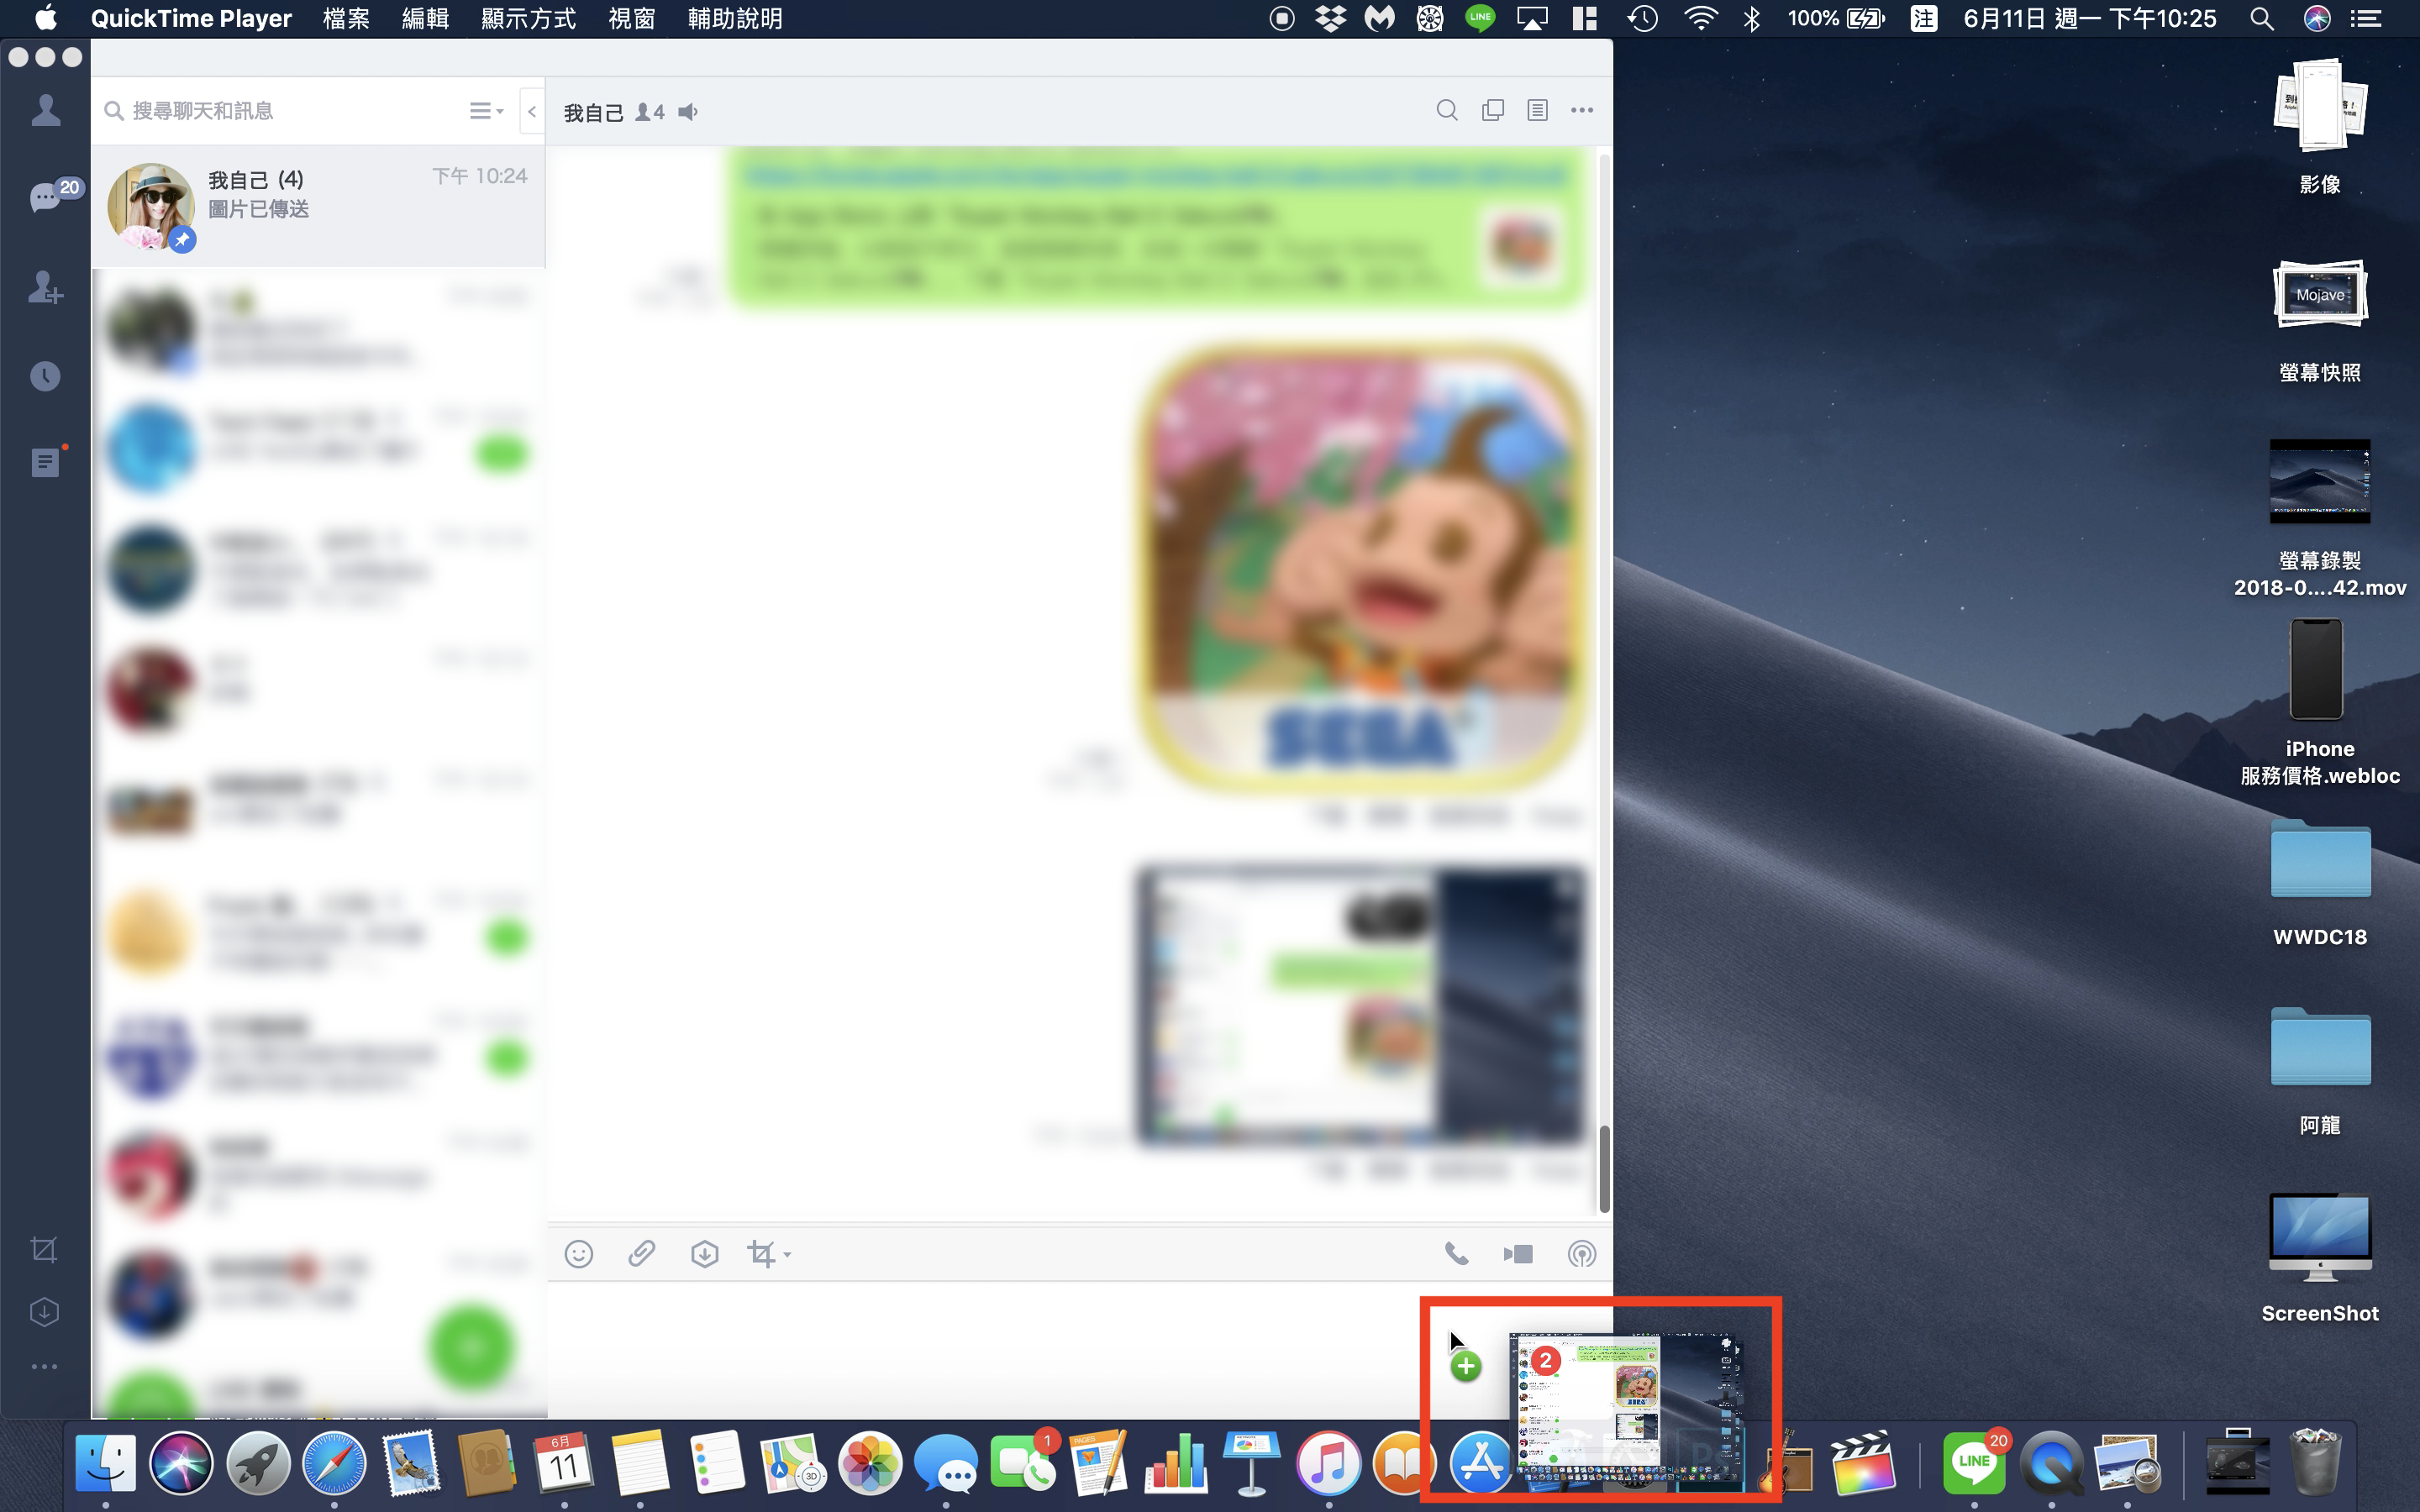2420x1512 pixels.
Task: Collapse the chat list panel with arrow
Action: tap(532, 111)
